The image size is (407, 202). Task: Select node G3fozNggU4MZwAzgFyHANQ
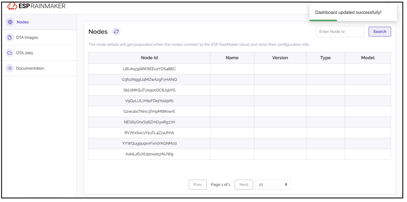(149, 79)
